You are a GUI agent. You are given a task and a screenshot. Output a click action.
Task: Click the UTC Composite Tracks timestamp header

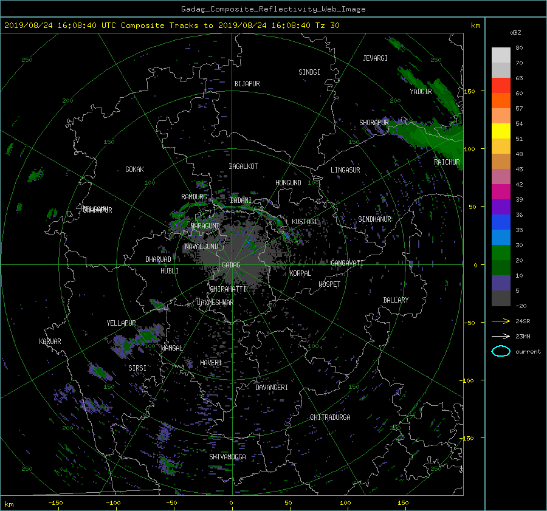coord(171,25)
